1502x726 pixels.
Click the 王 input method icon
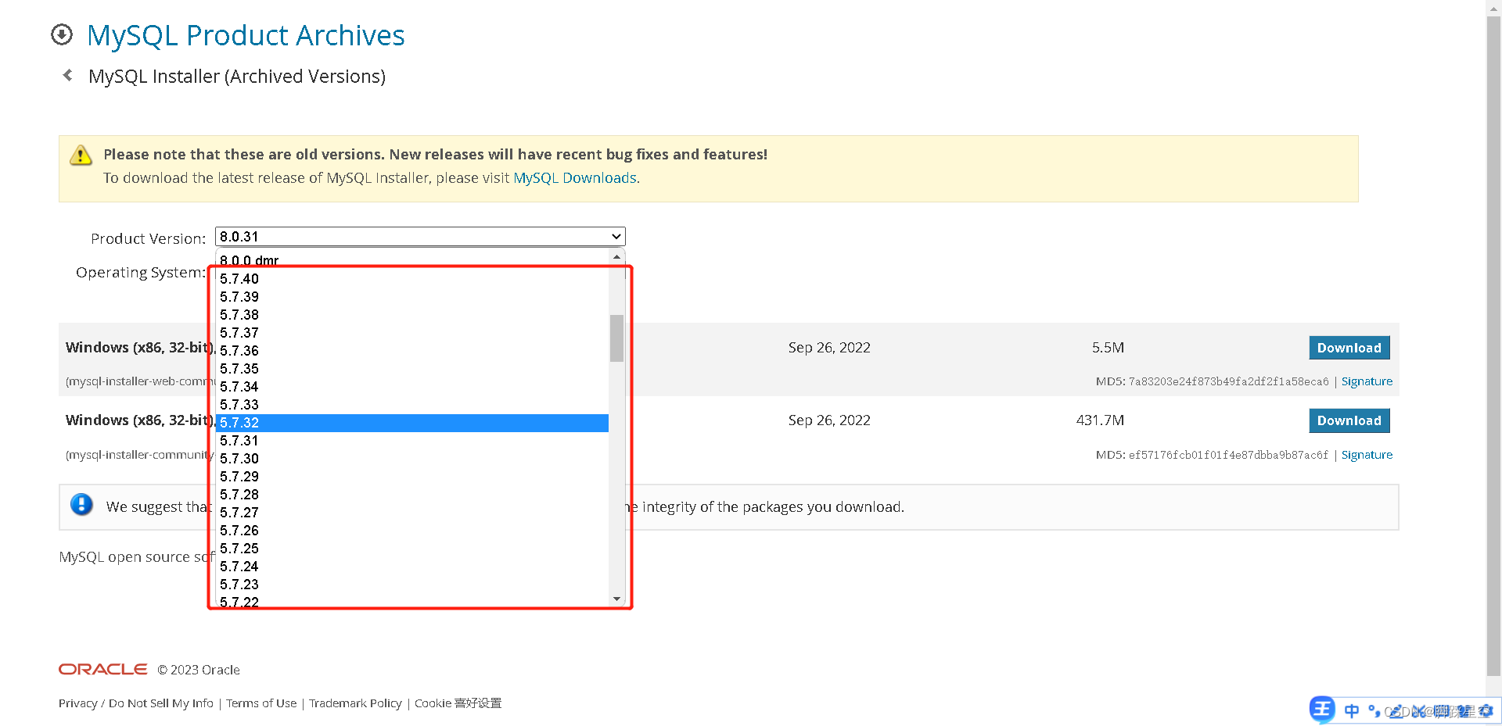pos(1322,709)
